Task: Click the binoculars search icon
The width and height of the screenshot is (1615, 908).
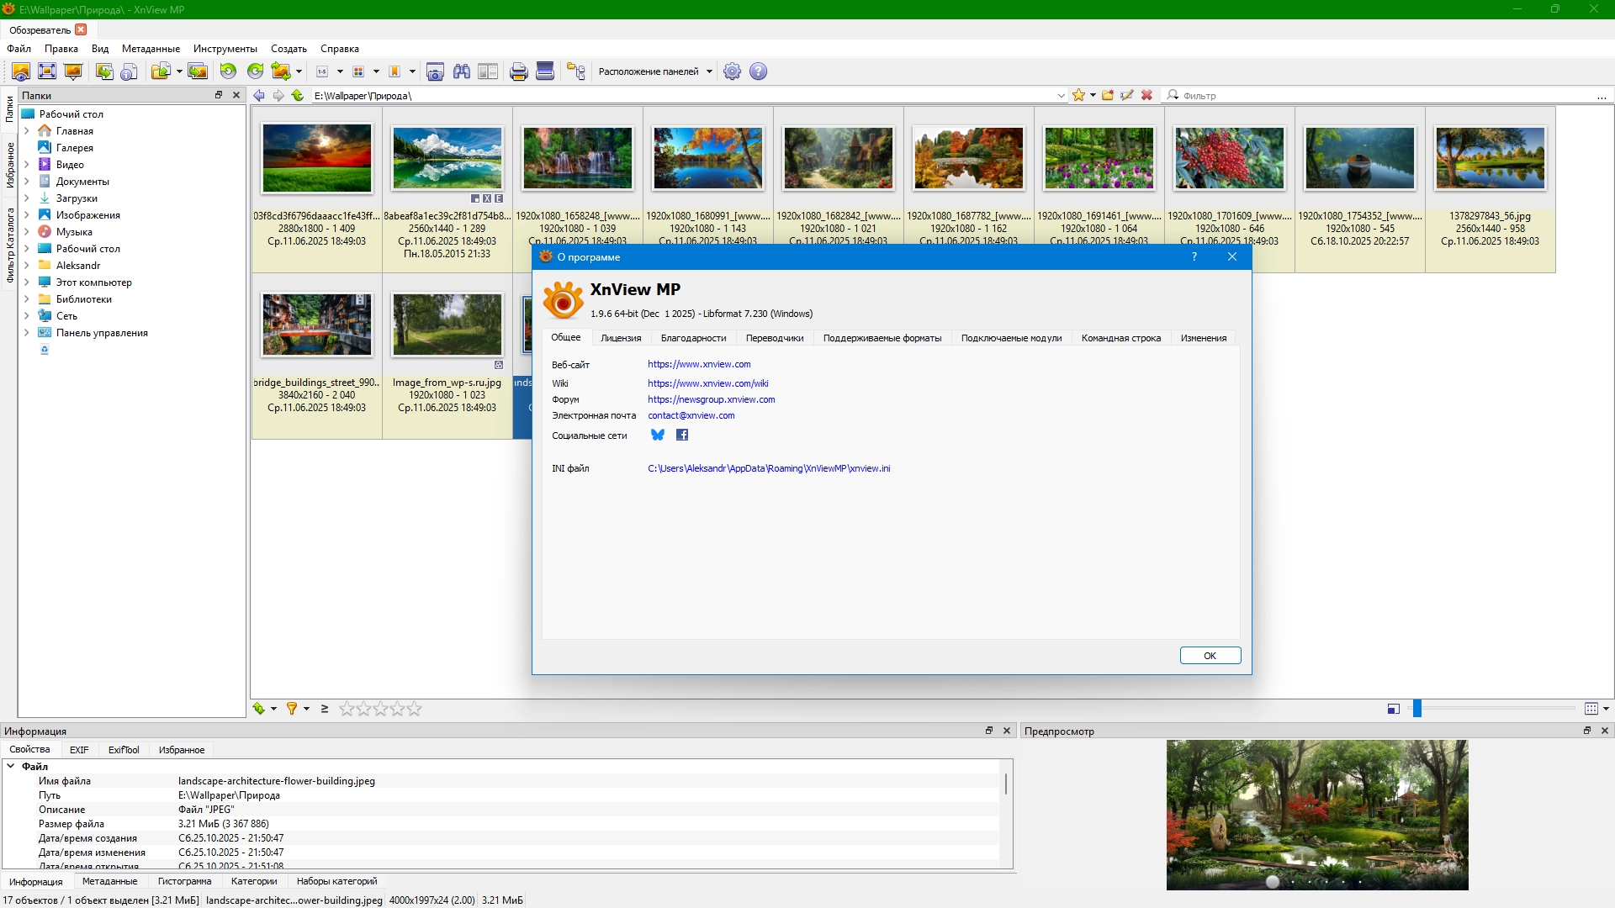Action: (x=461, y=71)
